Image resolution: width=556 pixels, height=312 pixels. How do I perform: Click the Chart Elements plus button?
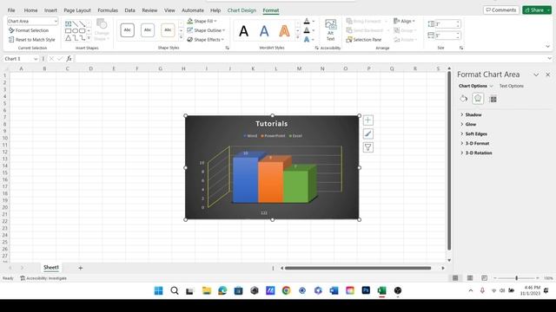[368, 120]
